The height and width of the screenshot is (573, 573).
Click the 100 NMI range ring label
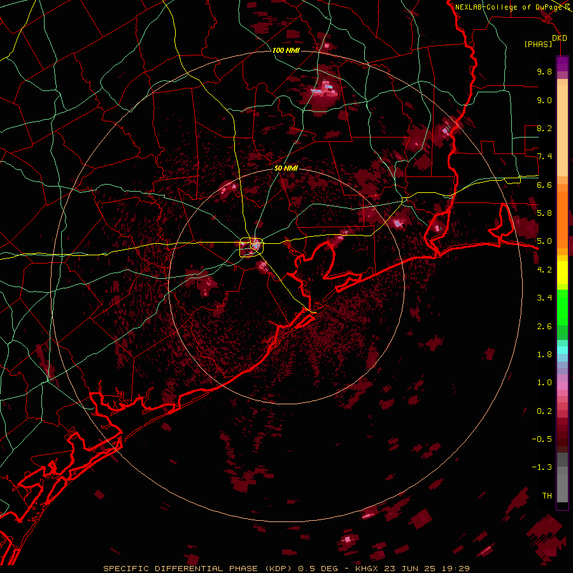click(286, 50)
